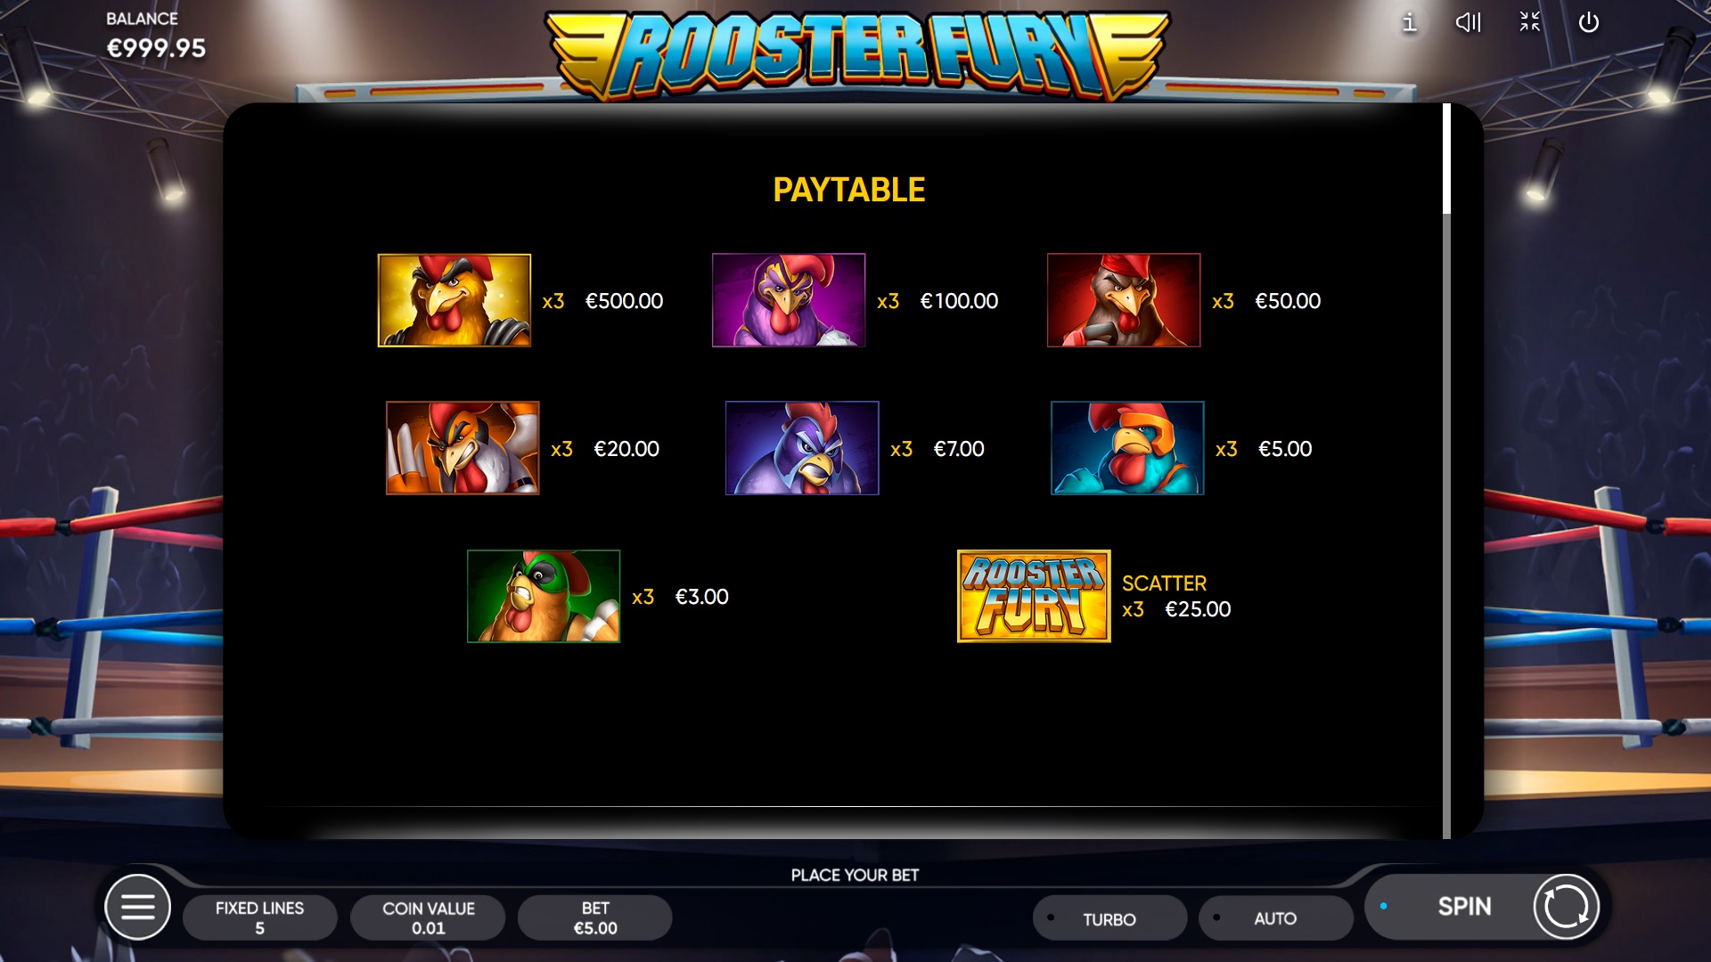1711x962 pixels.
Task: Open the Fixed Lines setting
Action: point(259,917)
